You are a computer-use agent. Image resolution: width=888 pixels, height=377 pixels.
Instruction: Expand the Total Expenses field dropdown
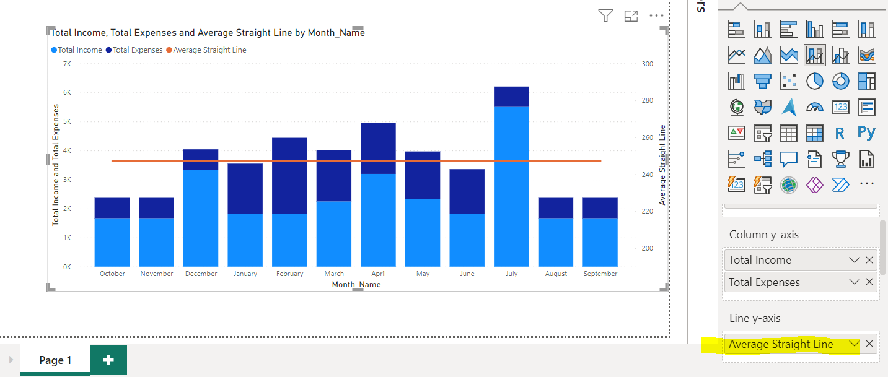pyautogui.click(x=855, y=282)
